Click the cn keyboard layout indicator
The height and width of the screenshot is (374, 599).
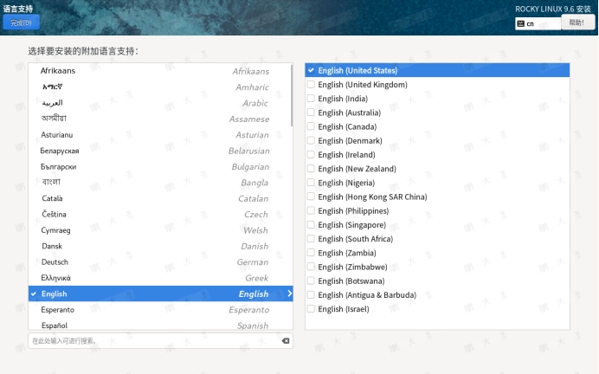(x=538, y=23)
